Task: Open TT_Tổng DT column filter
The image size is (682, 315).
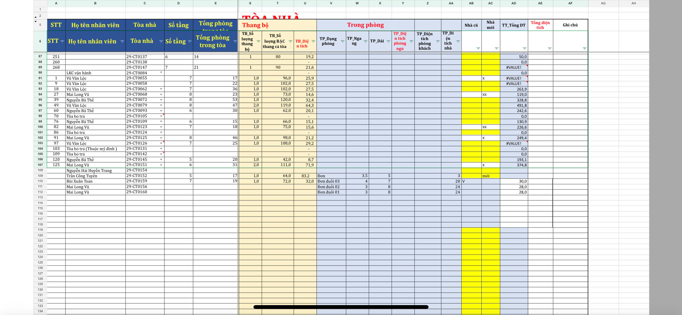Action: [524, 48]
